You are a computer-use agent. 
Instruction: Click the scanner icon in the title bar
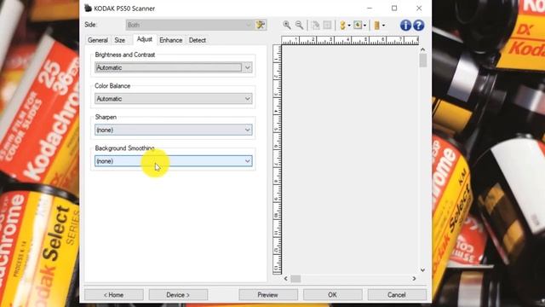click(88, 8)
